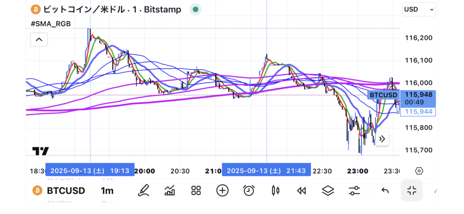
Task: Tap the plus circle add icon
Action: 222,190
